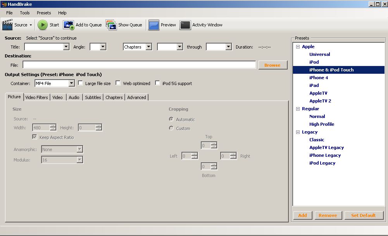The image size is (388, 236).
Task: Click the Right cropping spinner
Action: 228,156
